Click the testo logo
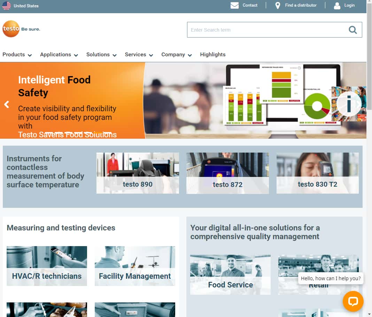The image size is (372, 317). 11,29
